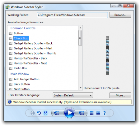Click the Browse... button

coord(120,15)
